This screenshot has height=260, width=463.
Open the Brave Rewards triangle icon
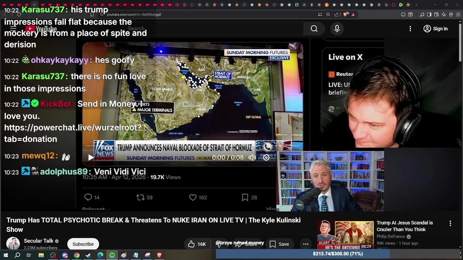tap(353, 14)
